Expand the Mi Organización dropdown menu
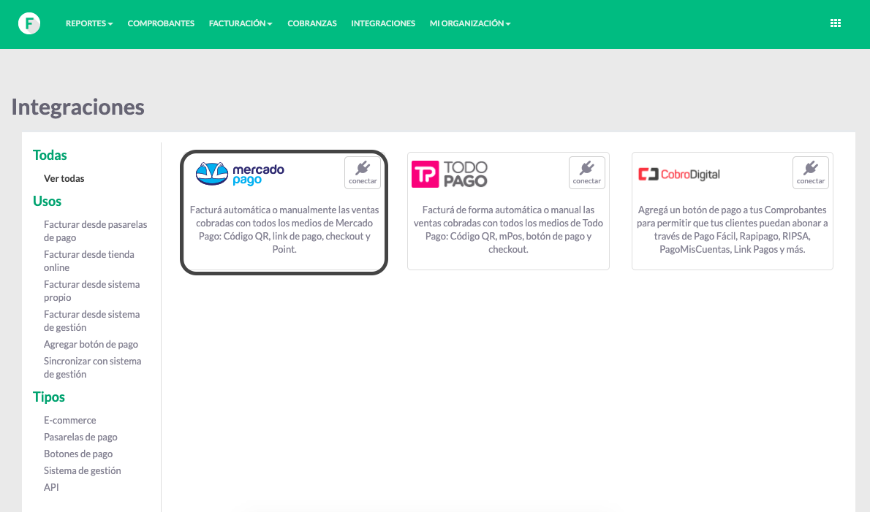The height and width of the screenshot is (512, 870). tap(470, 23)
